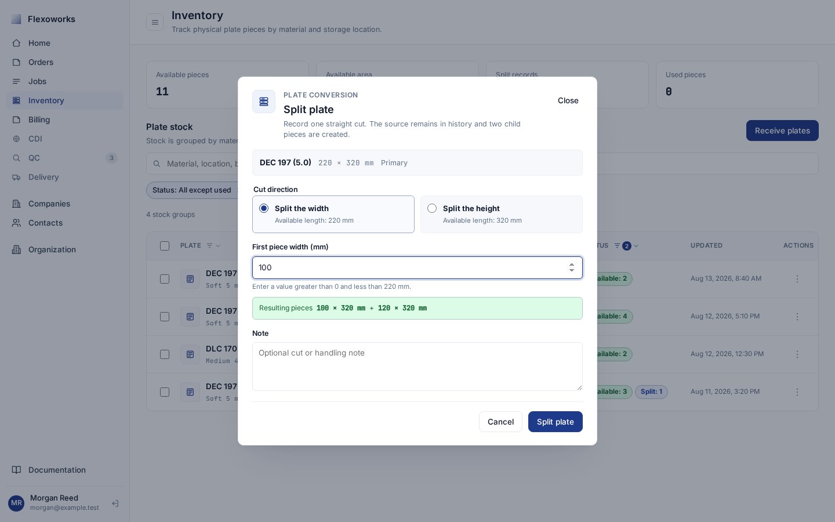Toggle the select-all checkbox in table header

pos(165,246)
